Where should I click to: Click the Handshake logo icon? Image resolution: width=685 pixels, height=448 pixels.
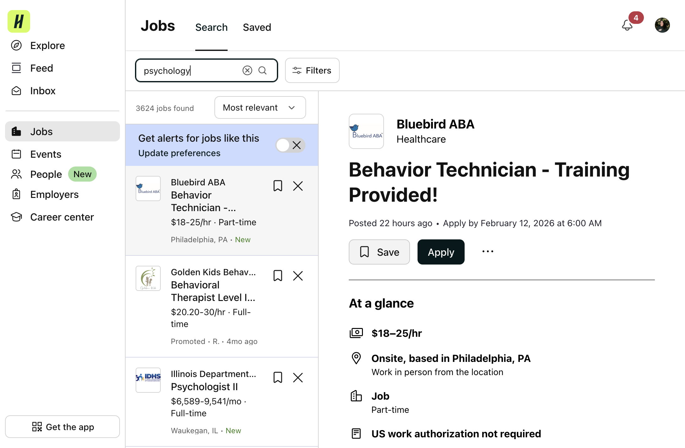click(19, 21)
